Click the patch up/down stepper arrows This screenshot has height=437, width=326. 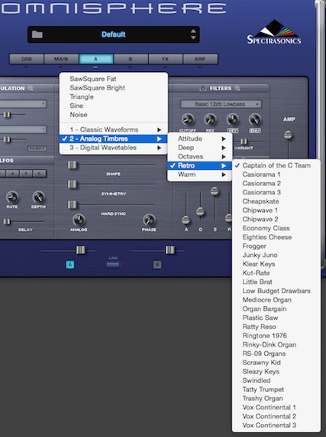tap(193, 34)
